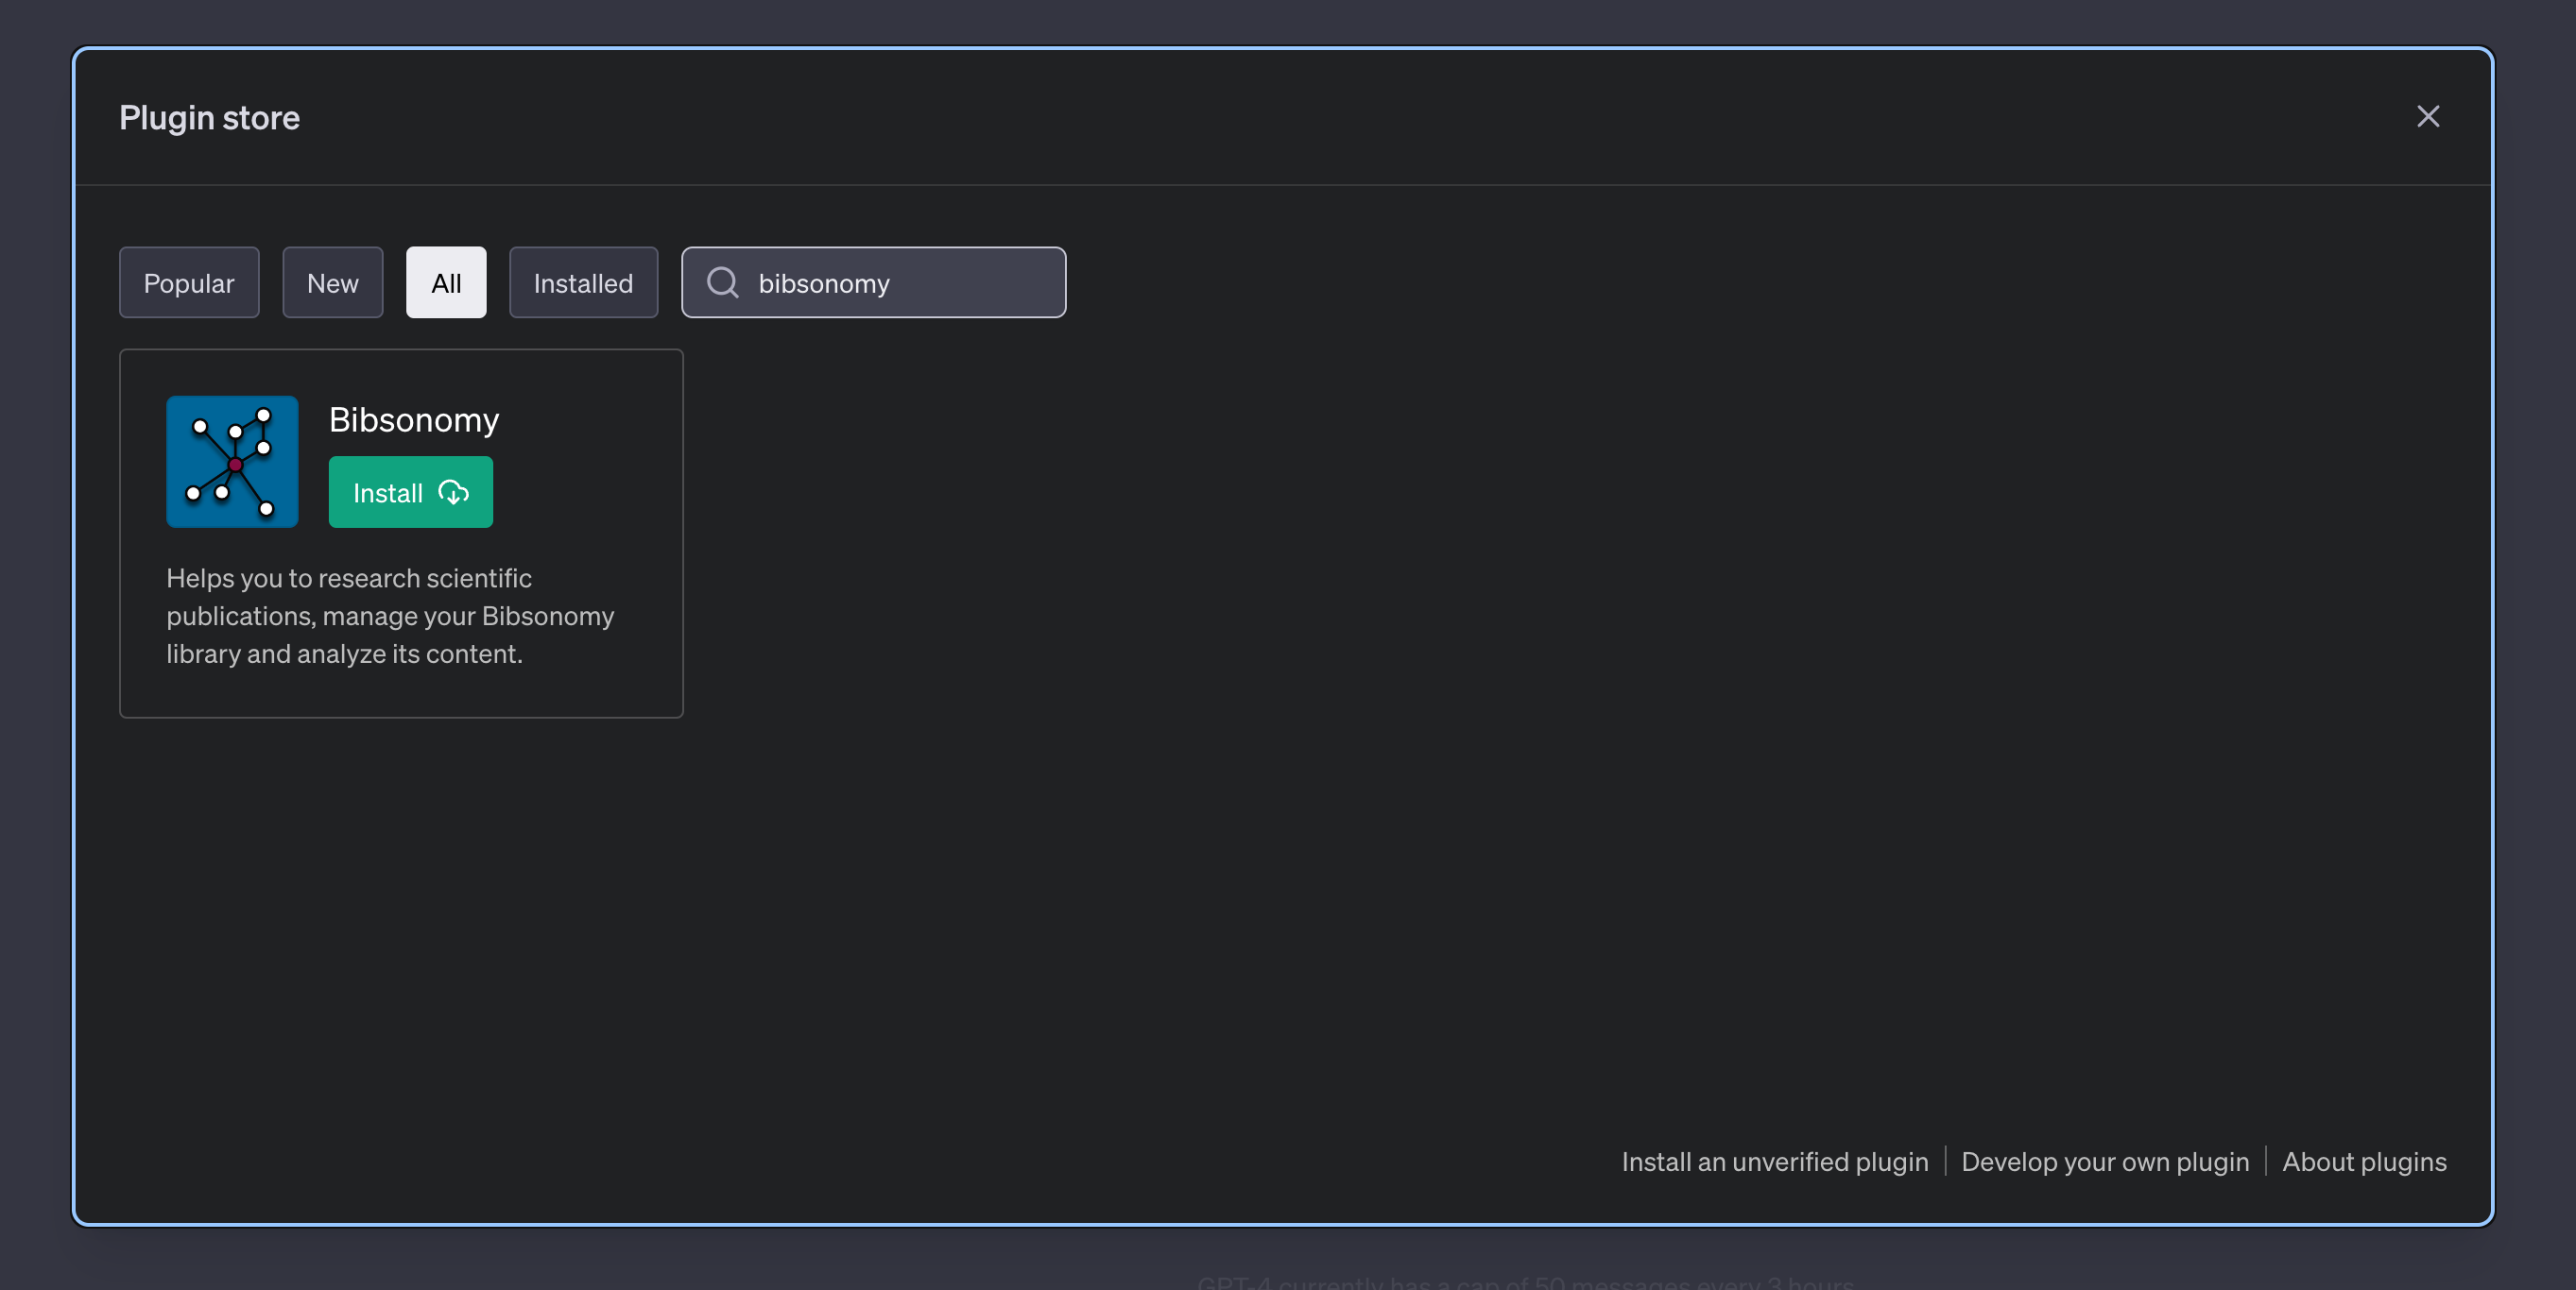Click the network graph logo on Bibsonomy card
The width and height of the screenshot is (2576, 1290).
point(231,462)
